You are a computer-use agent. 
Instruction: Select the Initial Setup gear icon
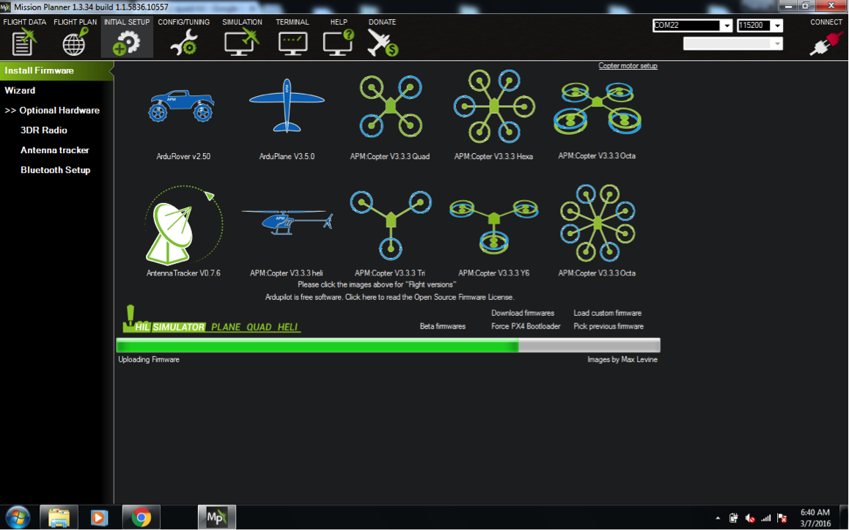tap(127, 43)
